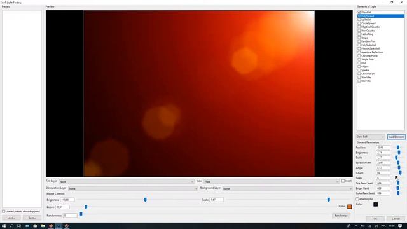Toggle the Invert checkbox

coord(343,181)
